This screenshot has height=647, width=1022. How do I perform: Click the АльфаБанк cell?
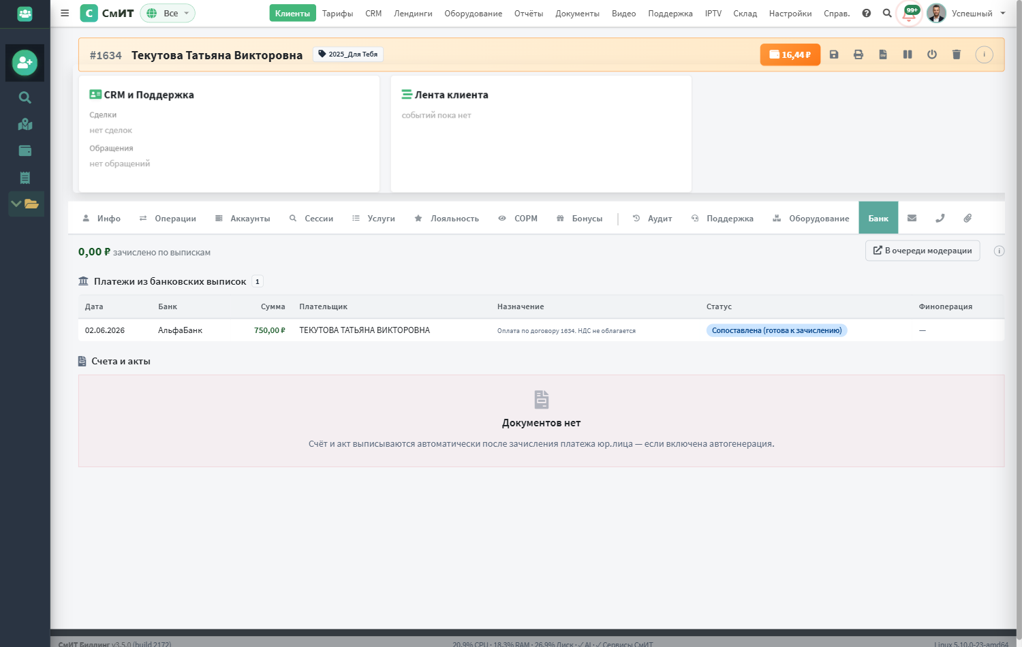pyautogui.click(x=180, y=330)
